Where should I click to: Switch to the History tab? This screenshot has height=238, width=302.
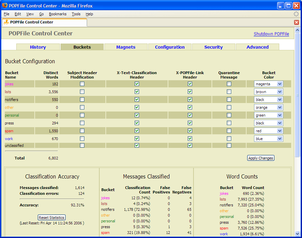(38, 47)
